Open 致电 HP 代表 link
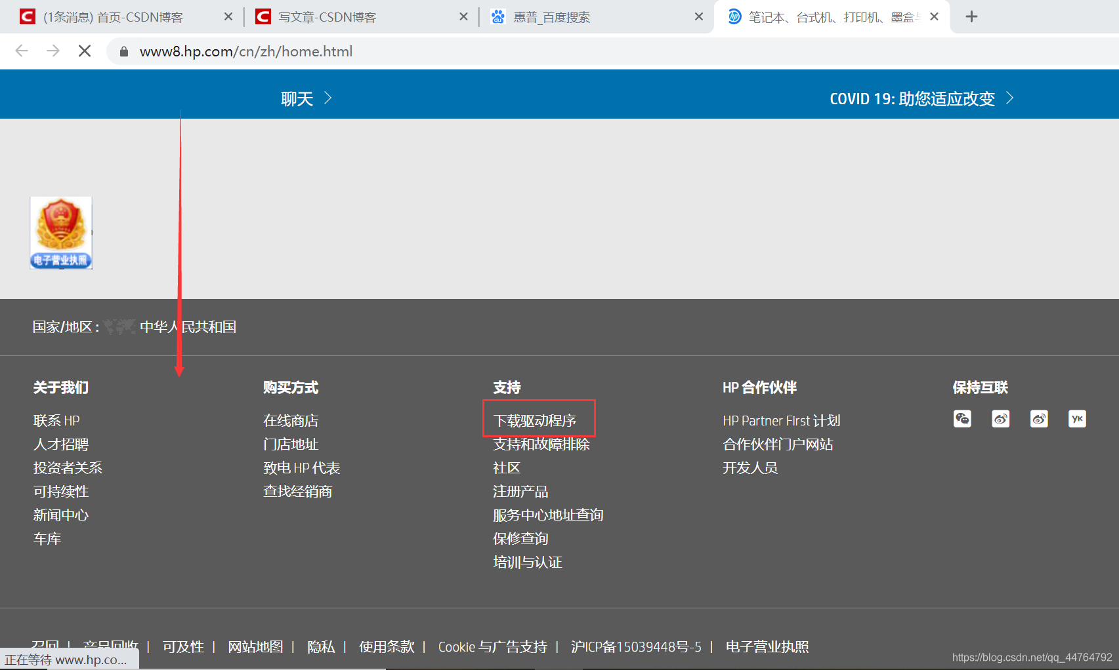The height and width of the screenshot is (670, 1119). coord(302,467)
